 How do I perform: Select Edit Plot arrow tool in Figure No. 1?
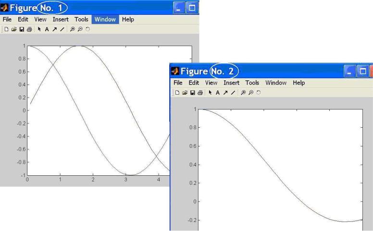coord(39,29)
